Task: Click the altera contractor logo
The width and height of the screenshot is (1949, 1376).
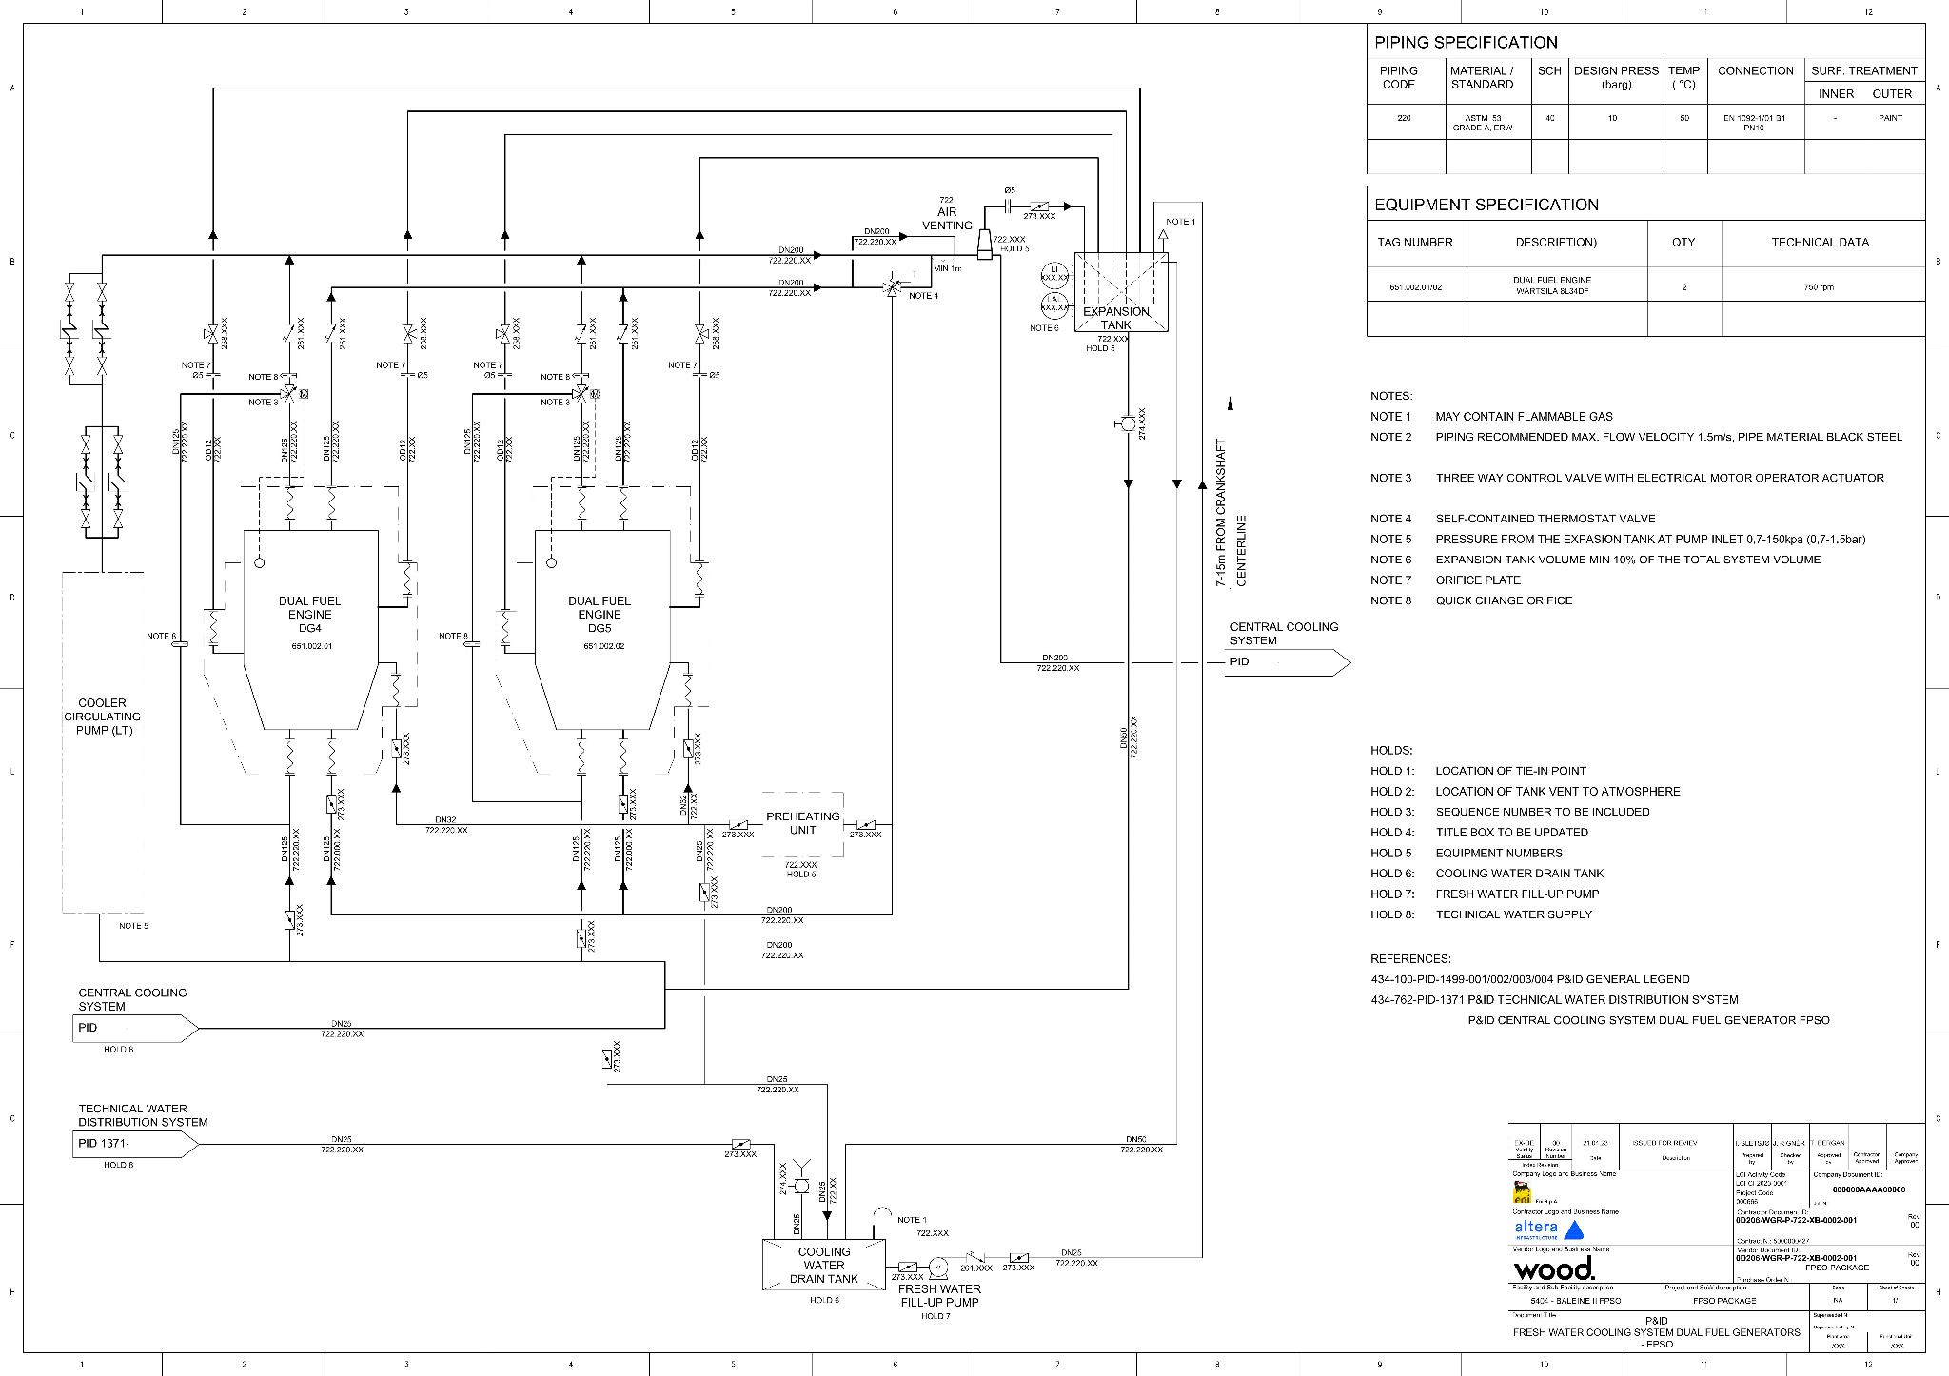Action: point(1548,1229)
